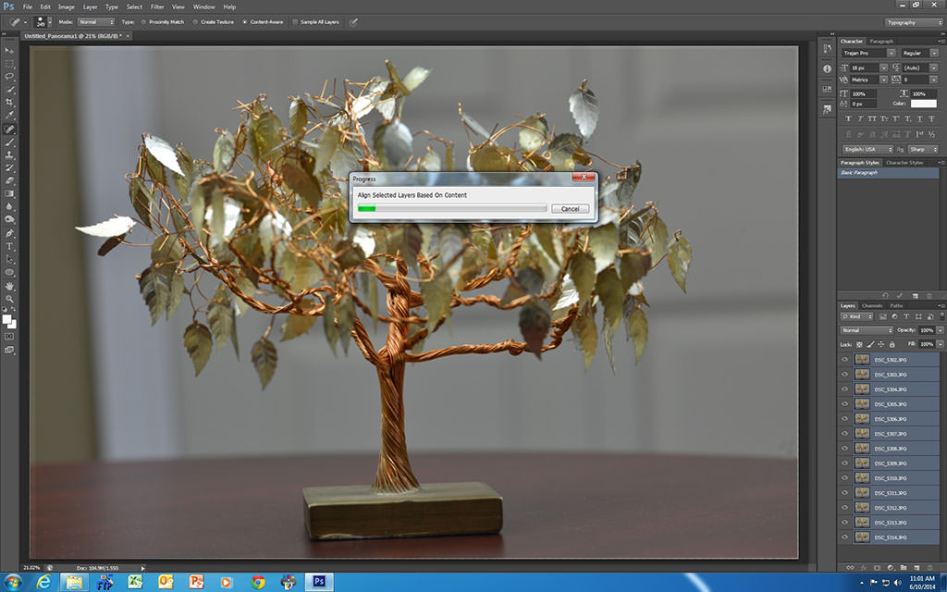Select the Brush tool
The width and height of the screenshot is (947, 592).
tap(9, 142)
